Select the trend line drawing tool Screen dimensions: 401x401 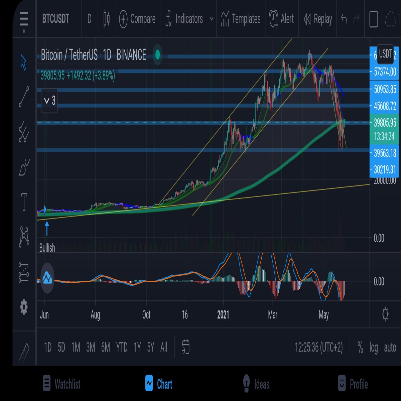point(24,97)
